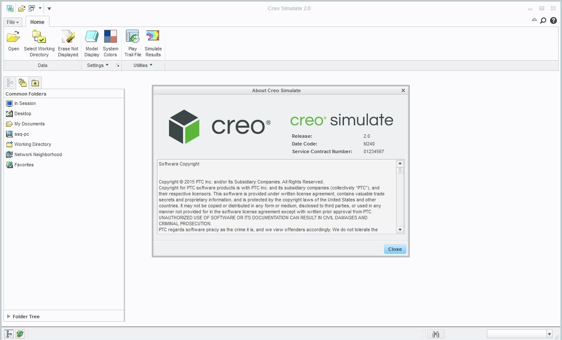Image resolution: width=562 pixels, height=340 pixels.
Task: Choose Select Working Directory
Action: (x=39, y=44)
